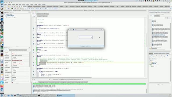Open Firefox from the left dock
This screenshot has width=172, height=97.
tap(2, 86)
